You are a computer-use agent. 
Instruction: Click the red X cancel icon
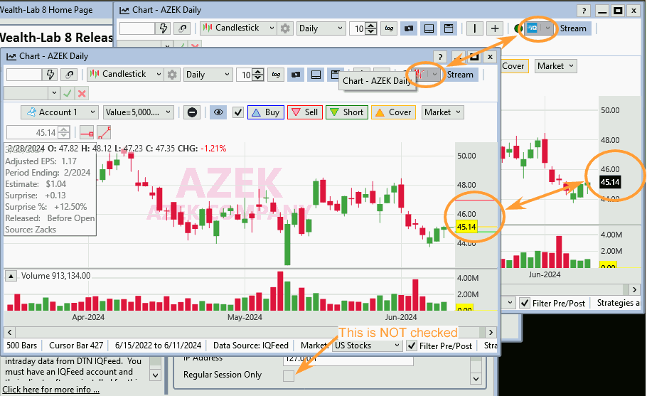[x=82, y=94]
